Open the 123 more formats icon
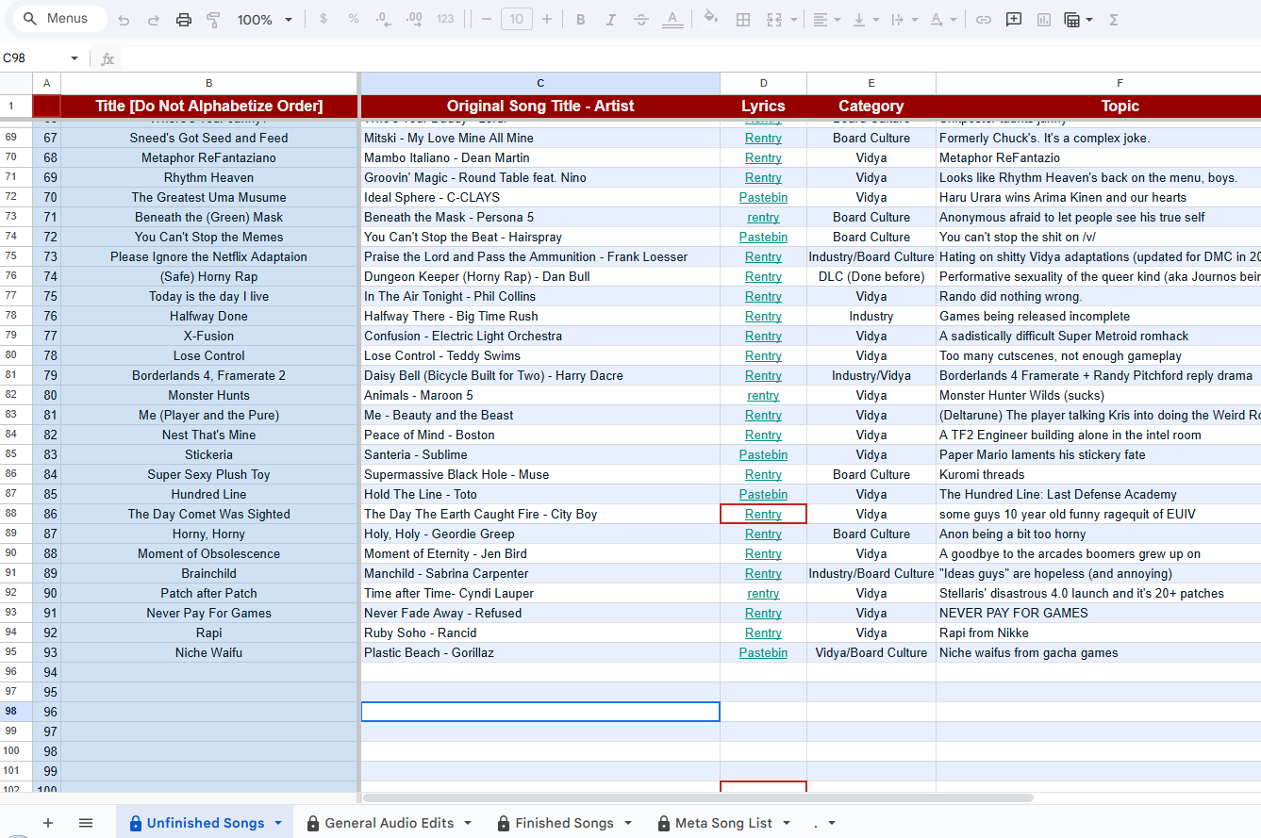This screenshot has width=1261, height=838. click(x=445, y=20)
